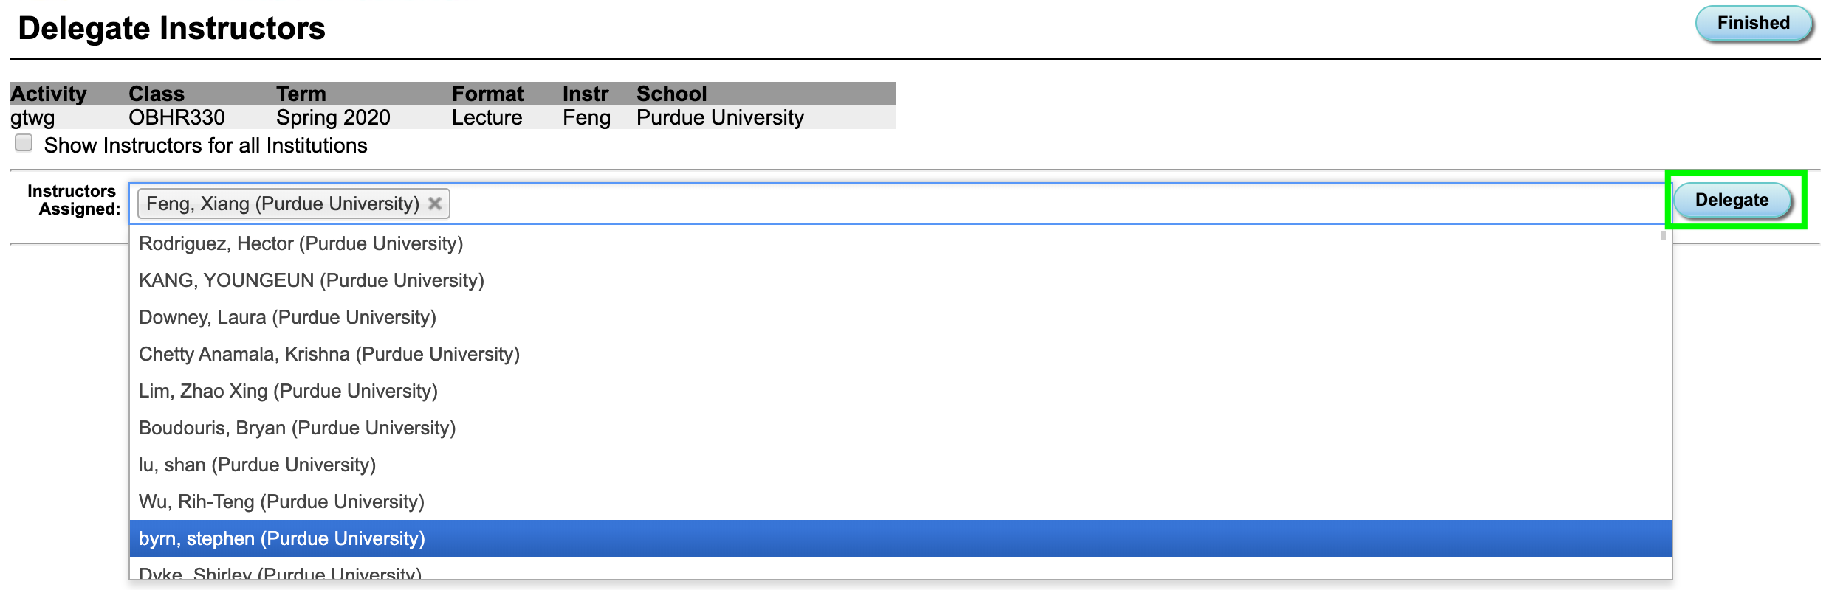The height and width of the screenshot is (590, 1829).
Task: Pick Downey, Laura as instructor
Action: 287,317
